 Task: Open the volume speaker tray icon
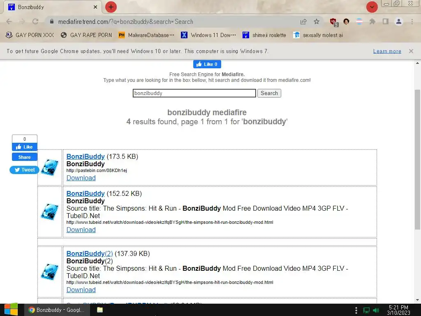click(376, 310)
